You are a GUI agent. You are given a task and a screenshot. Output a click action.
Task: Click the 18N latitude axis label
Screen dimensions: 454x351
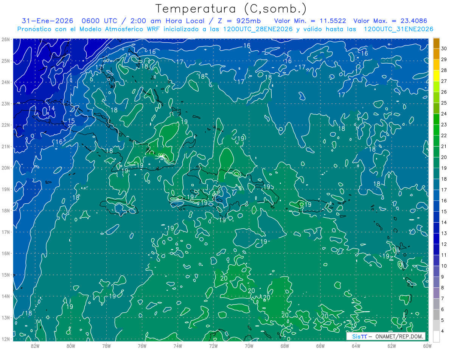click(x=6, y=211)
